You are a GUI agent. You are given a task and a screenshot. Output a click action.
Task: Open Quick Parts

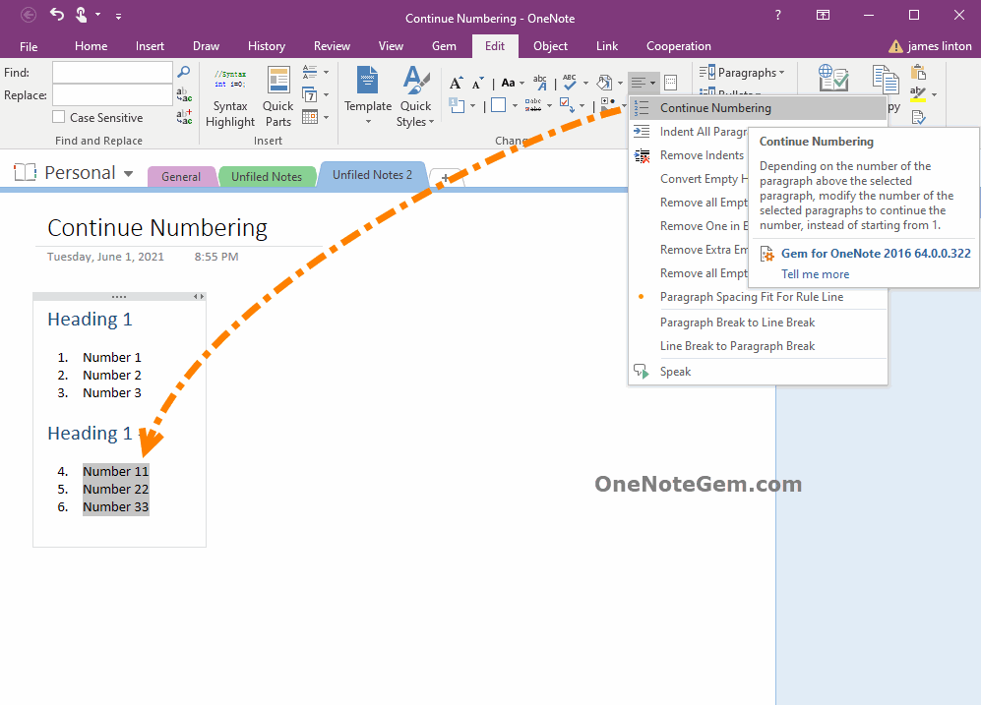click(277, 95)
